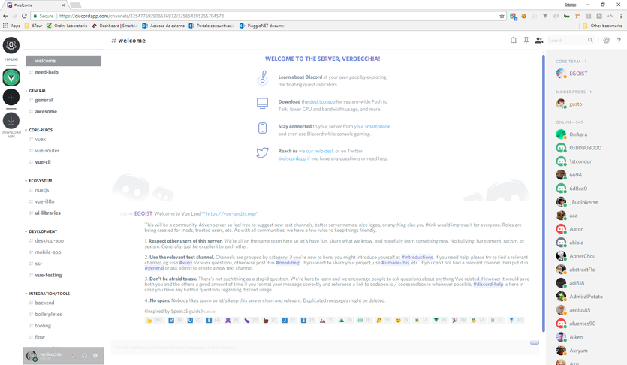This screenshot has width=627, height=365.
Task: Collapse the ECOSYSTEM category
Action: (x=39, y=181)
